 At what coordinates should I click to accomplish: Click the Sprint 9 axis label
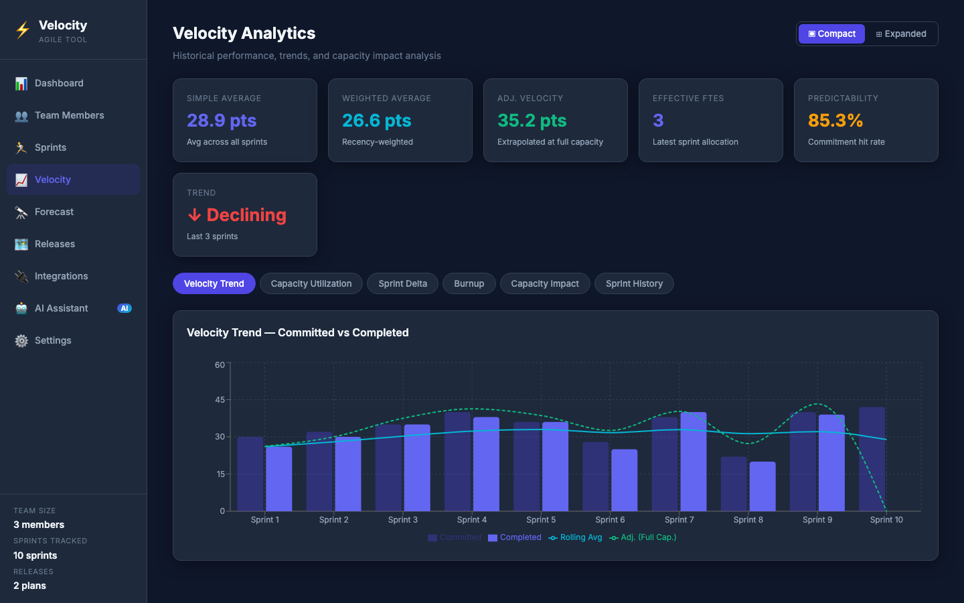coord(817,520)
